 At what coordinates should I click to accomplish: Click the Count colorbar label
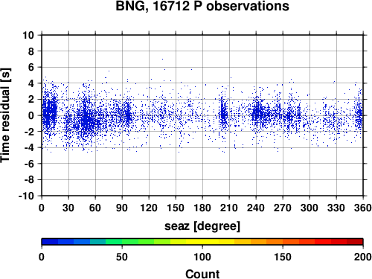point(202,274)
